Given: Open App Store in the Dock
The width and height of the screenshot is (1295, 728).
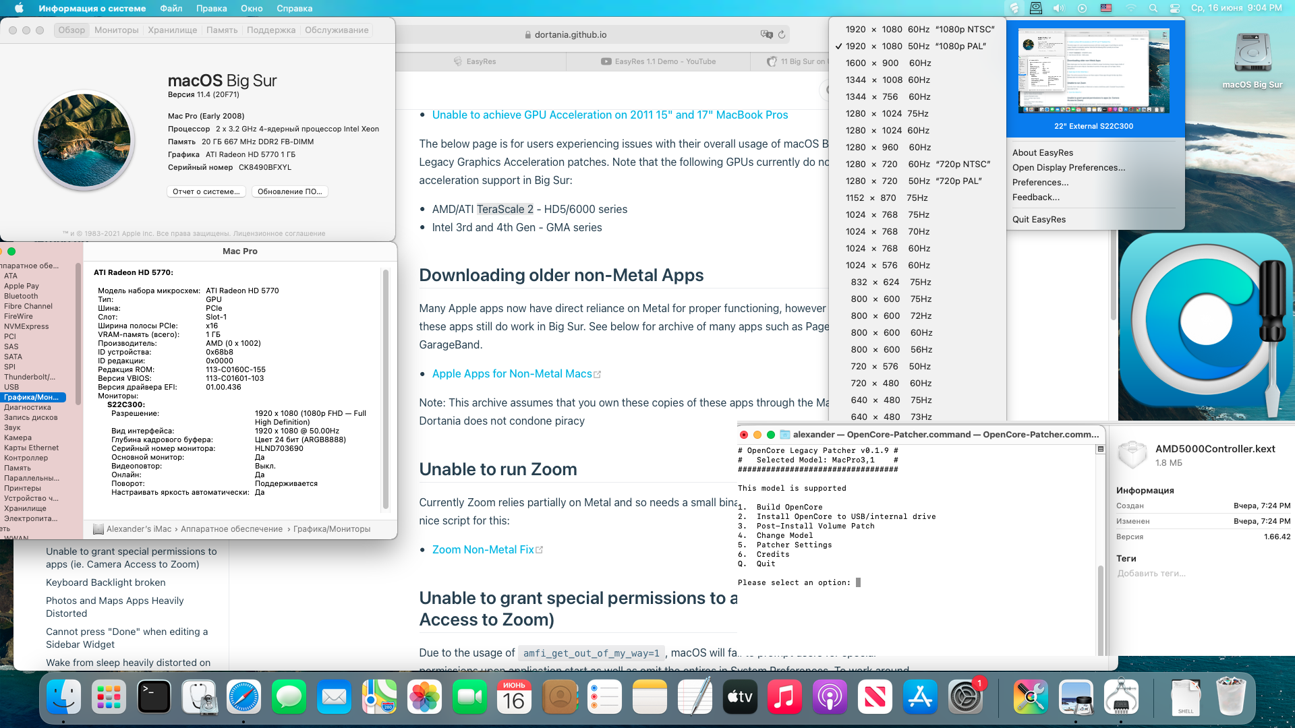Looking at the screenshot, I should tap(921, 698).
